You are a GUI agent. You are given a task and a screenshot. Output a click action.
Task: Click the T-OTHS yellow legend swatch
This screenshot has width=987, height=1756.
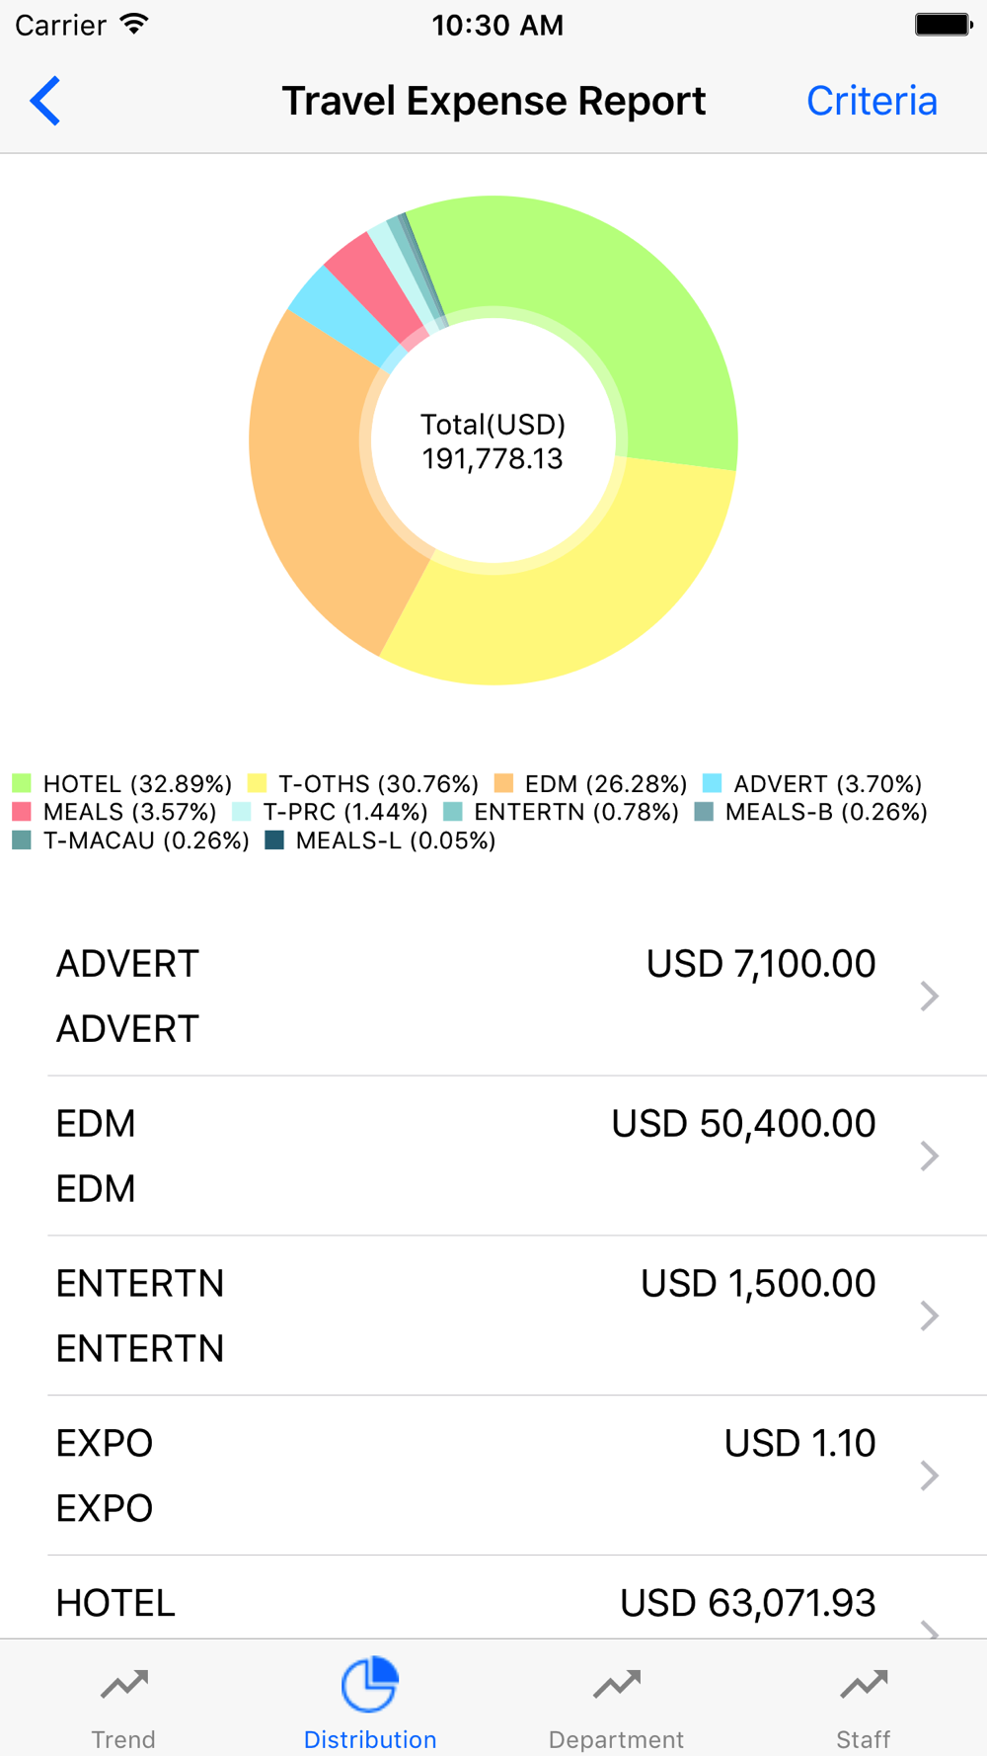pos(258,784)
